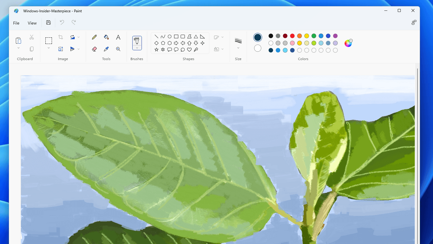Click the Save button
The height and width of the screenshot is (244, 433).
[x=48, y=22]
